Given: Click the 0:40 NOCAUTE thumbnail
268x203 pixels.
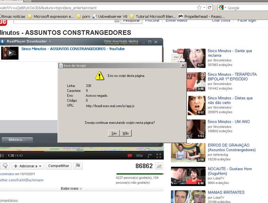Looking at the screenshot, I should (x=188, y=176).
